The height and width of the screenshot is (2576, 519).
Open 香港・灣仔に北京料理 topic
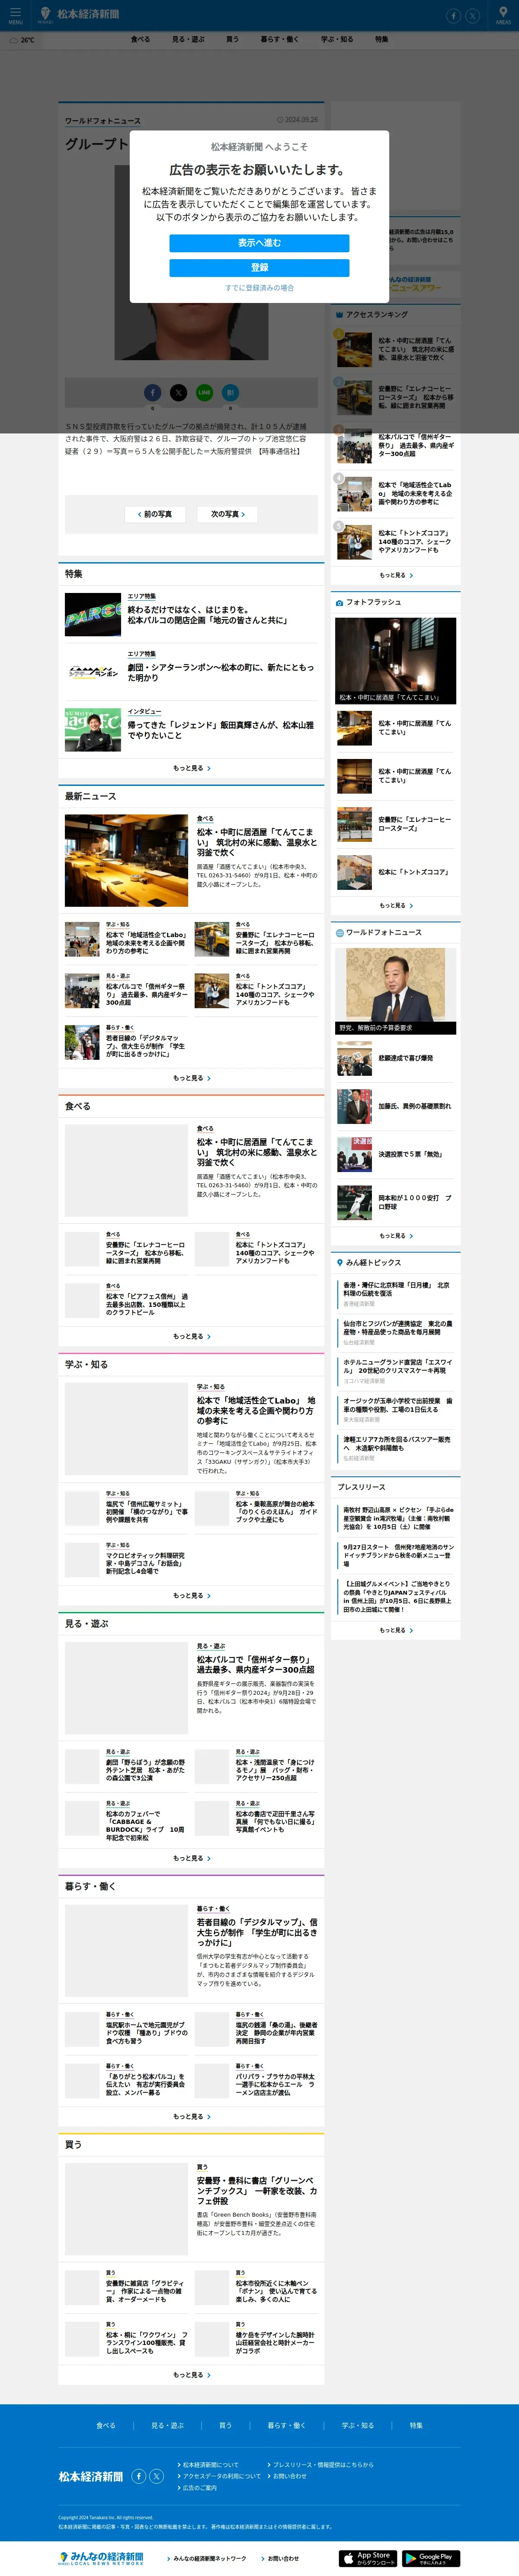396,1289
